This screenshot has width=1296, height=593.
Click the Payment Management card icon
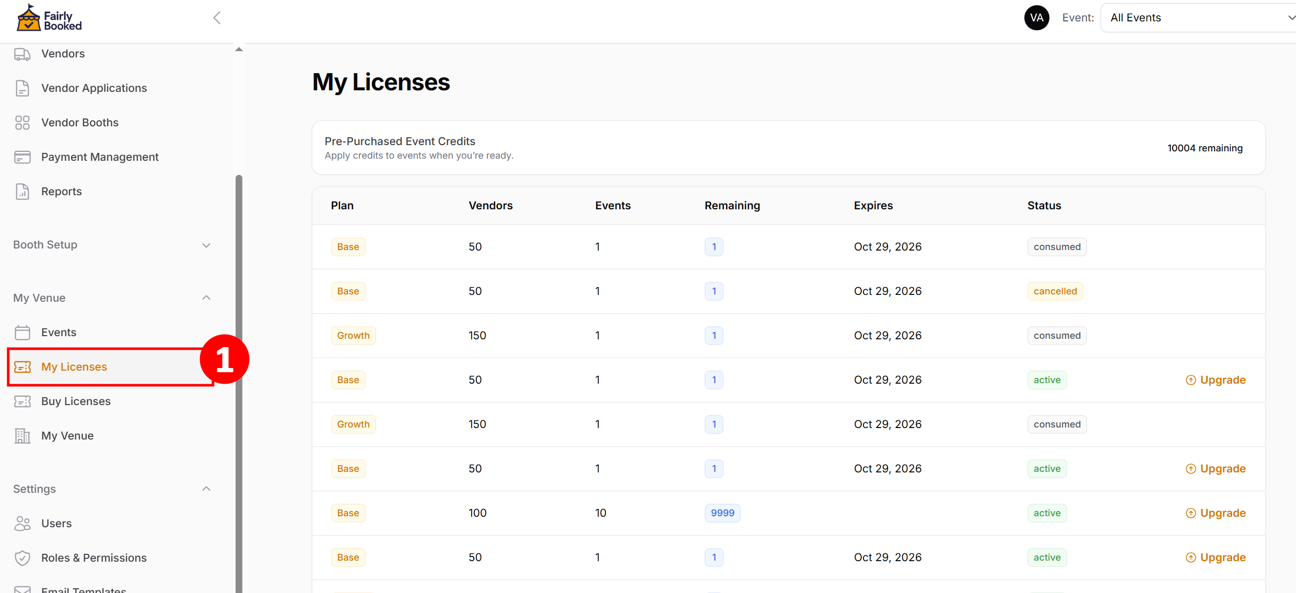click(22, 157)
